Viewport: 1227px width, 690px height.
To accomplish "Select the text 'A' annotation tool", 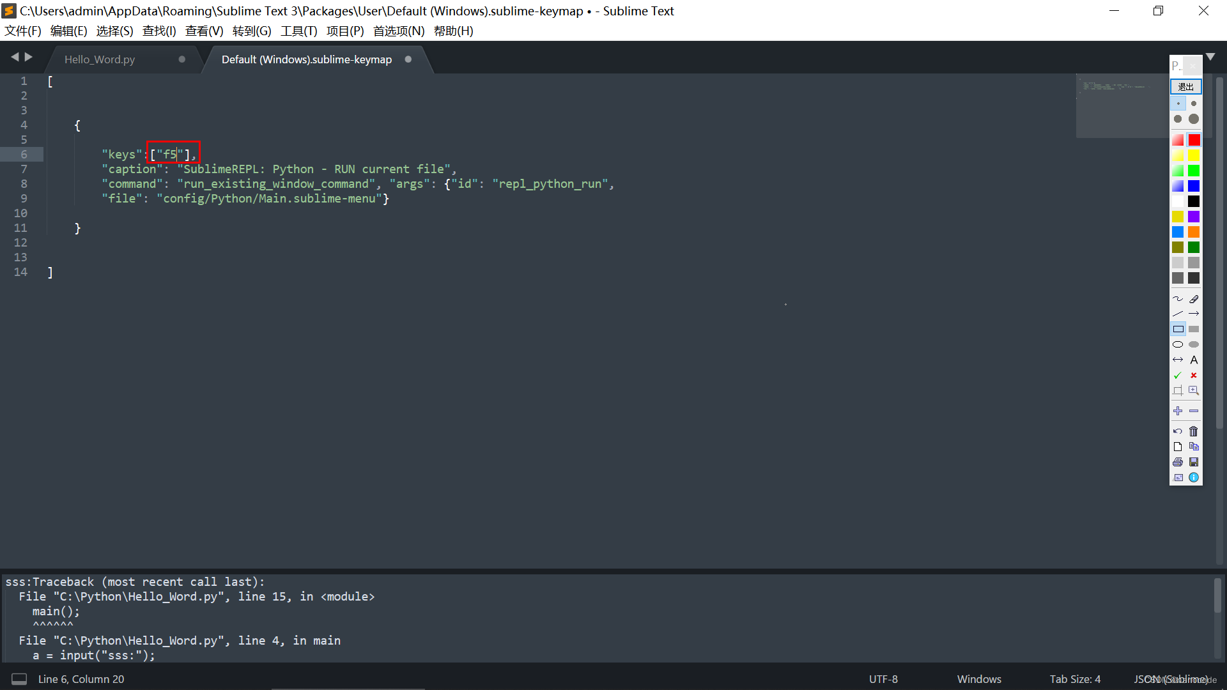I will pyautogui.click(x=1194, y=360).
